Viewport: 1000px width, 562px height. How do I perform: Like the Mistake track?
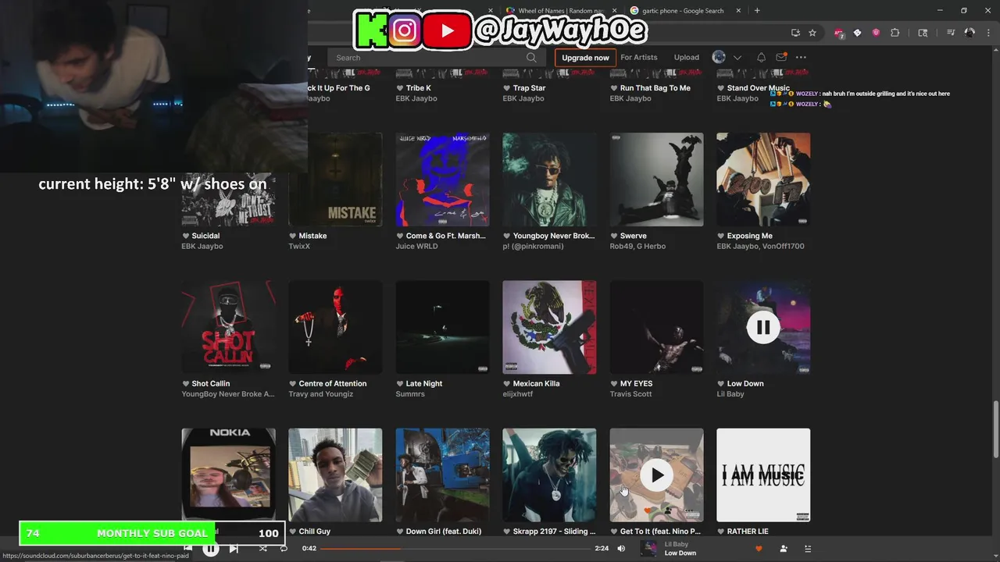pyautogui.click(x=293, y=236)
